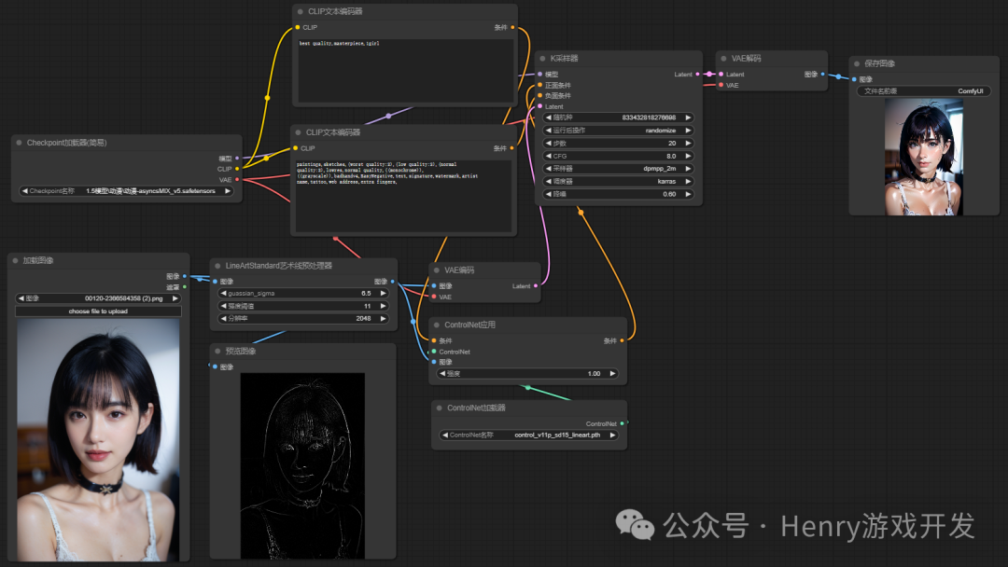Click the negative prompt text starting 'paintings, sketches'
Screen dimensions: 1008x567
click(x=387, y=173)
